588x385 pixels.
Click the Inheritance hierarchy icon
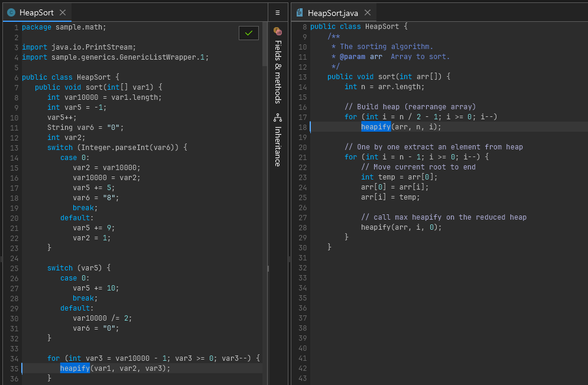tap(278, 118)
